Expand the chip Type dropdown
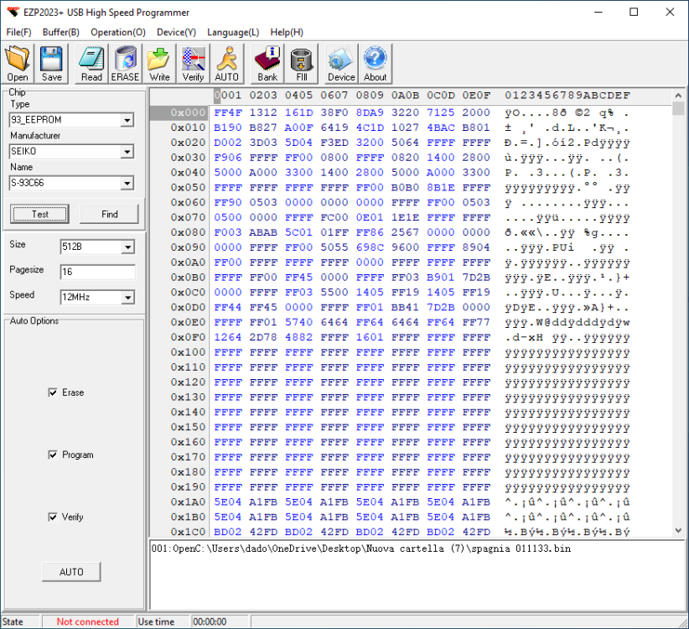 pyautogui.click(x=127, y=121)
